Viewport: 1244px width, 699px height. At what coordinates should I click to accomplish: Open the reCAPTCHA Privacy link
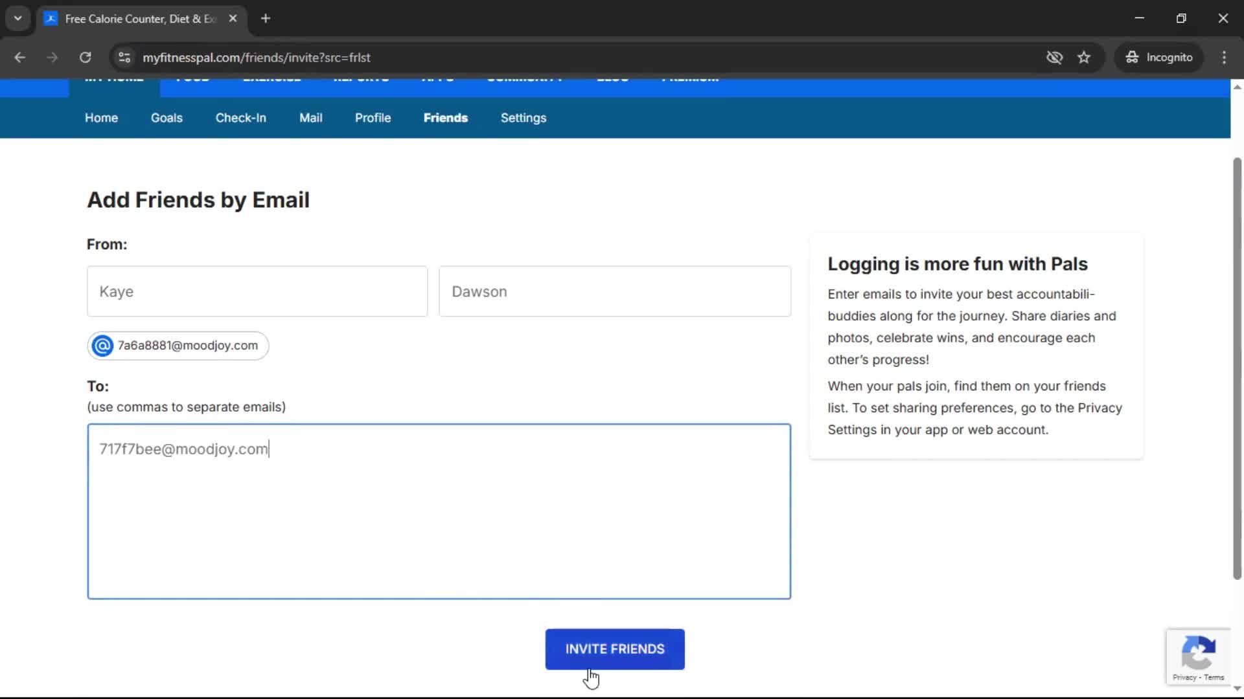pyautogui.click(x=1184, y=678)
